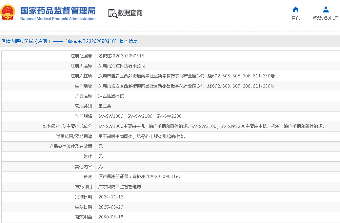Image resolution: width=340 pixels, height=223 pixels.
Task: Click the expiry date 2030-03-19
Action: tap(111, 217)
